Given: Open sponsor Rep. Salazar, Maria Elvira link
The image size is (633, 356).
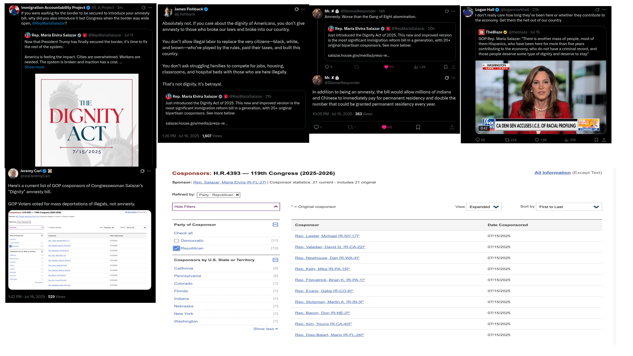Looking at the screenshot, I should pos(229,182).
